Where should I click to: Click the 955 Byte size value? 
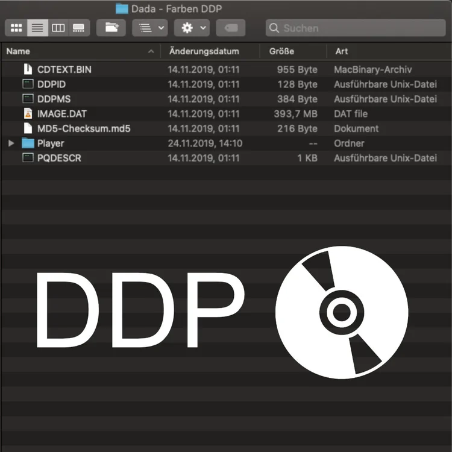pyautogui.click(x=297, y=69)
